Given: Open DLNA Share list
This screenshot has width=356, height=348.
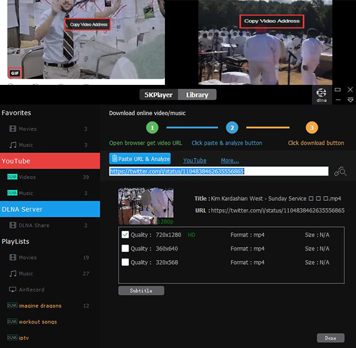Looking at the screenshot, I should pyautogui.click(x=50, y=225).
